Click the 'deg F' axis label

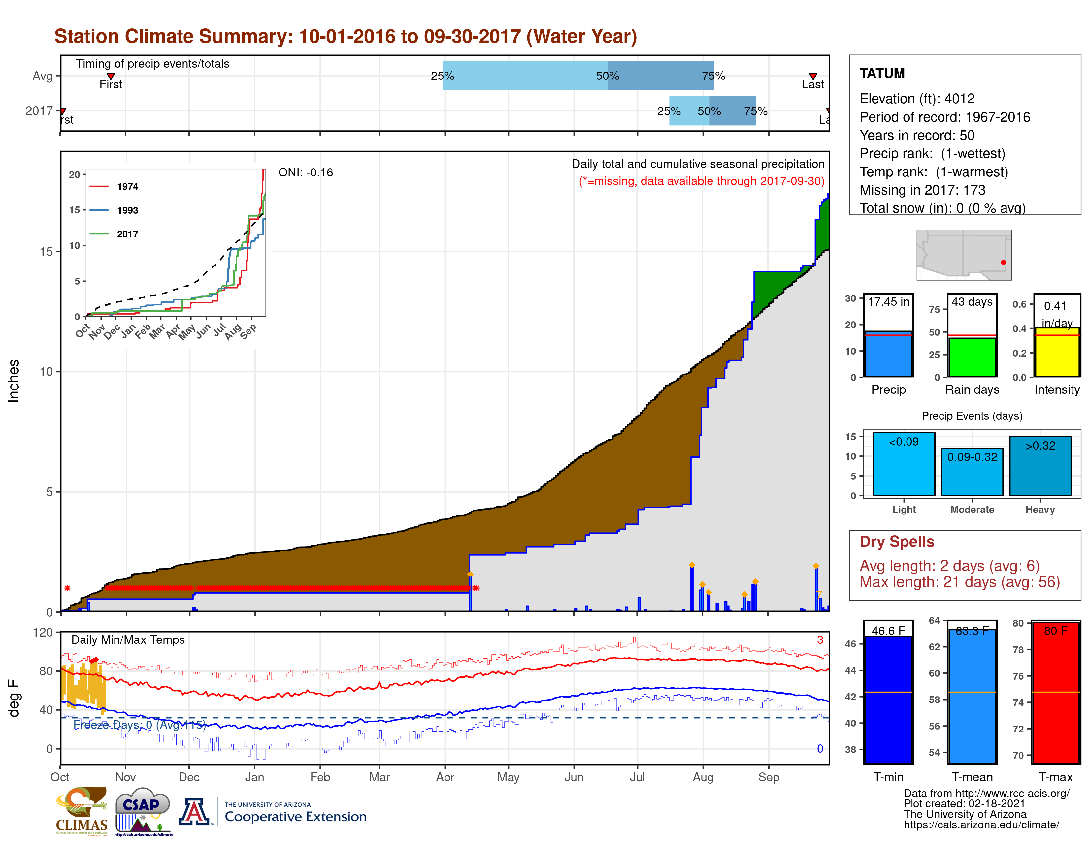click(14, 699)
